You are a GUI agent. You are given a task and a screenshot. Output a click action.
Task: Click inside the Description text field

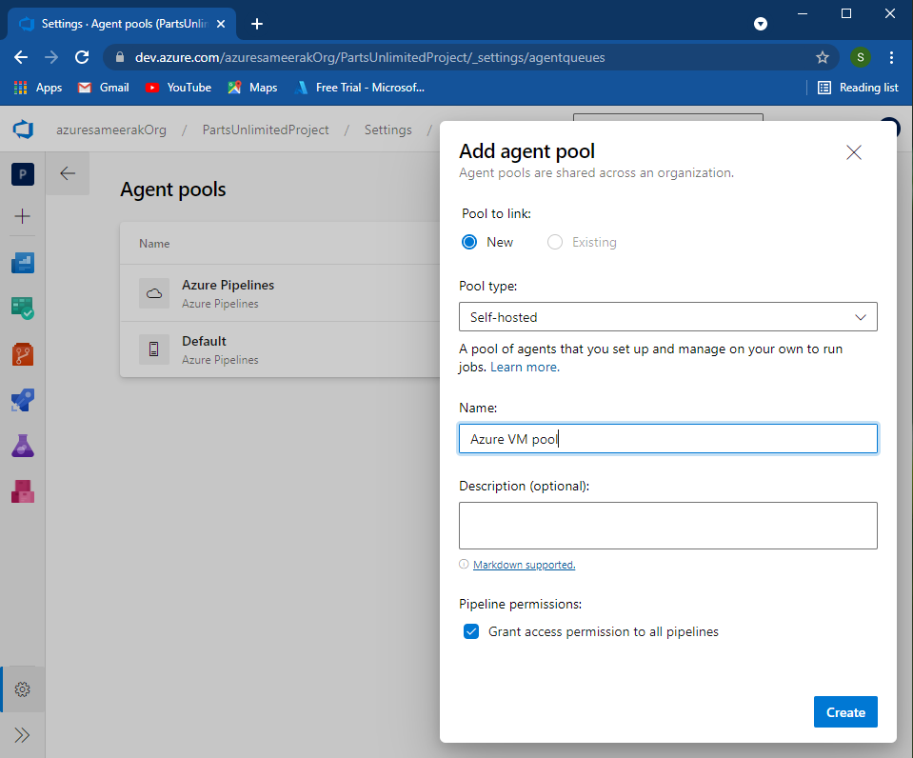tap(667, 525)
